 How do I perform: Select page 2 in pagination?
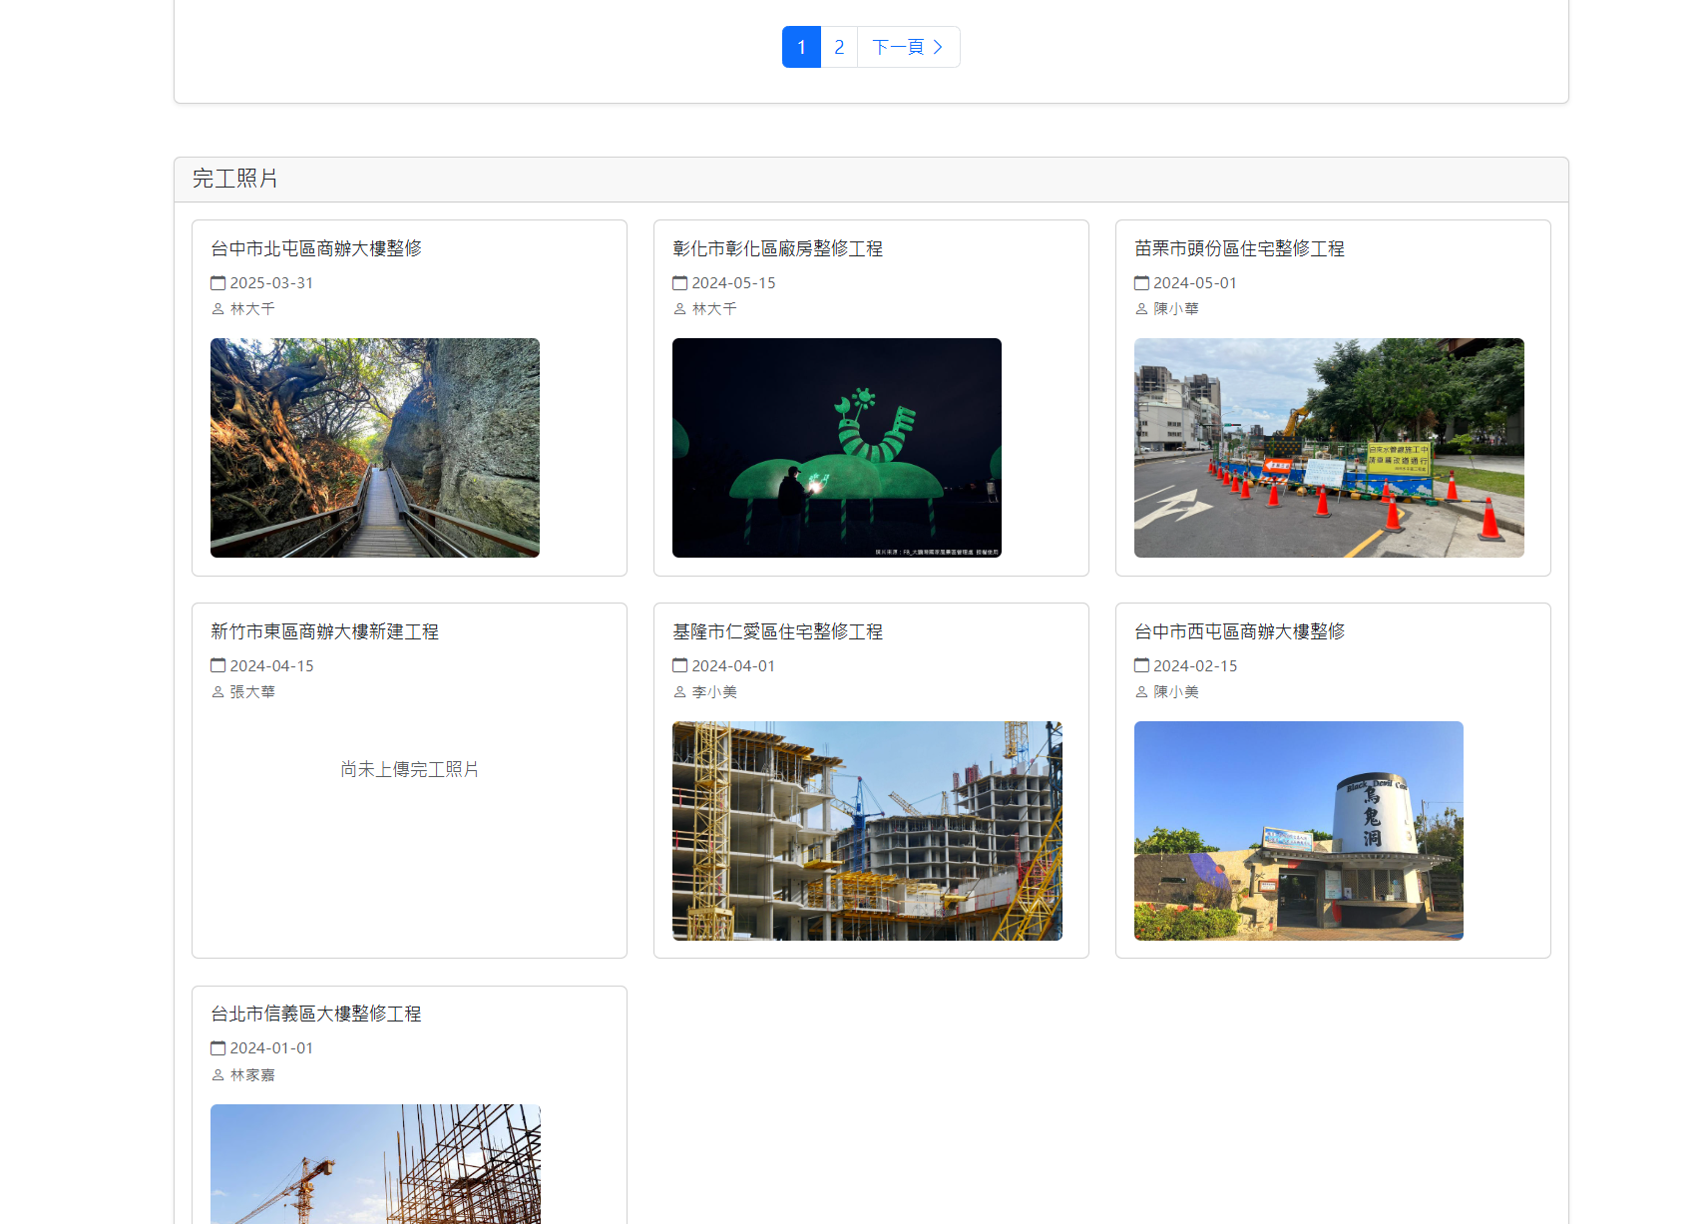pyautogui.click(x=839, y=46)
